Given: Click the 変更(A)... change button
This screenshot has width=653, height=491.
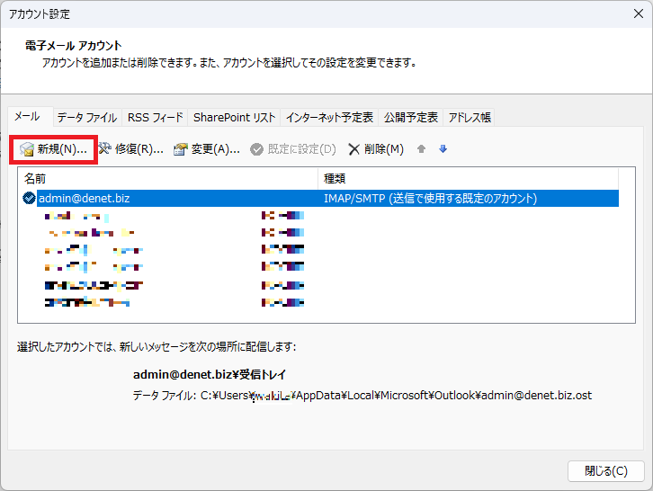Looking at the screenshot, I should 207,149.
